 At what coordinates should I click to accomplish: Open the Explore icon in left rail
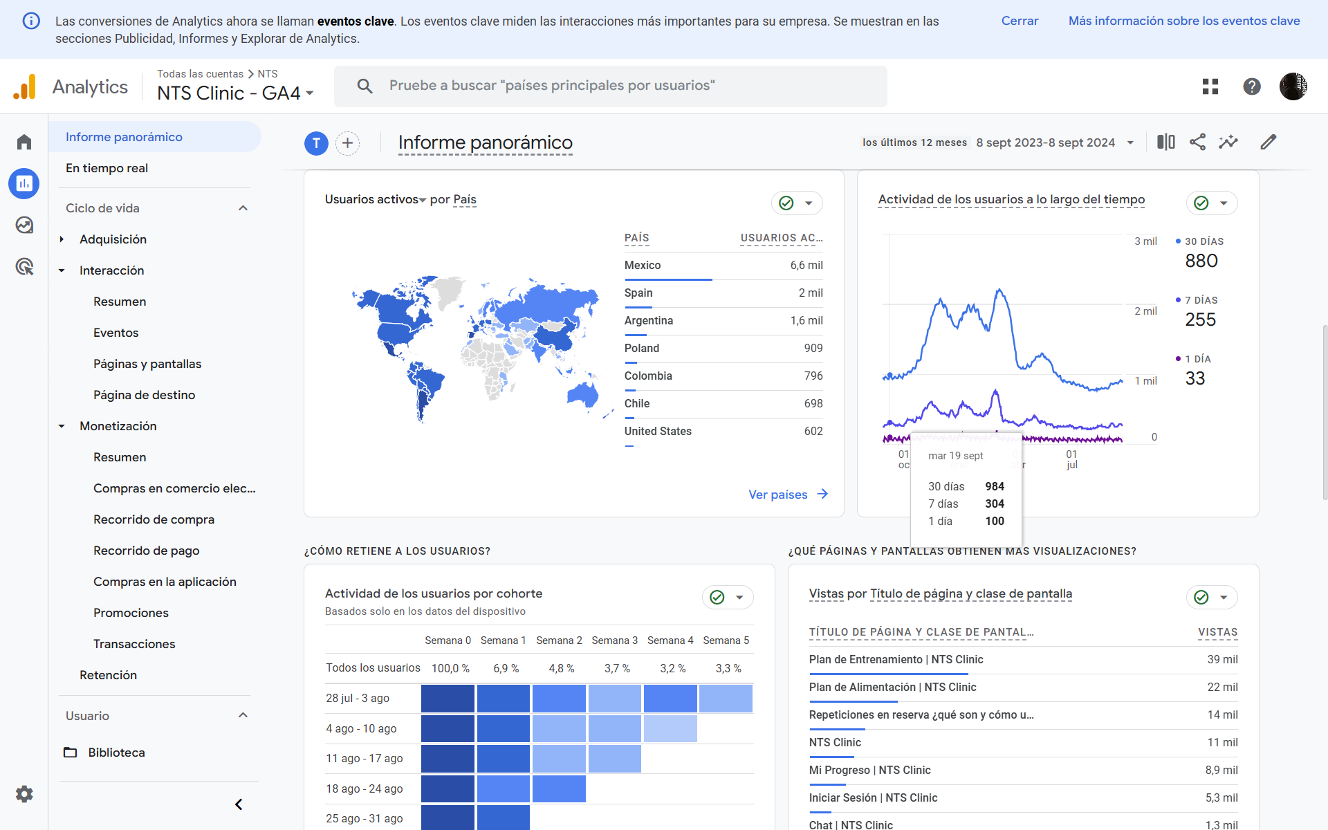[24, 225]
